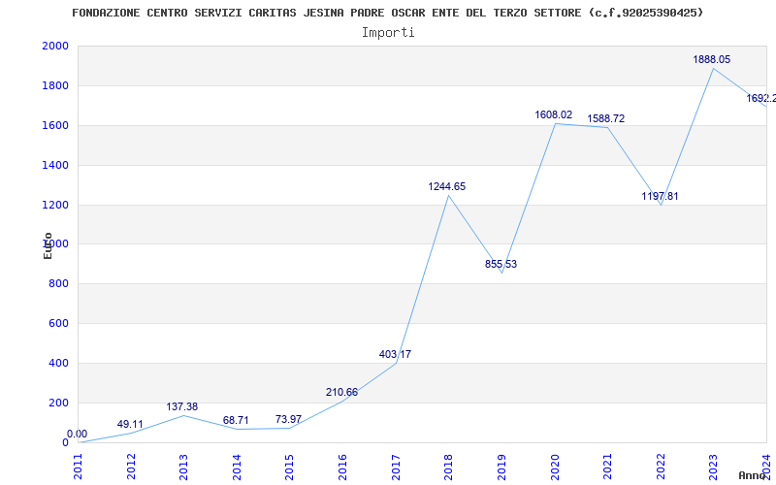Image resolution: width=776 pixels, height=485 pixels.
Task: Click the 1588.72 data label
Action: tap(605, 118)
